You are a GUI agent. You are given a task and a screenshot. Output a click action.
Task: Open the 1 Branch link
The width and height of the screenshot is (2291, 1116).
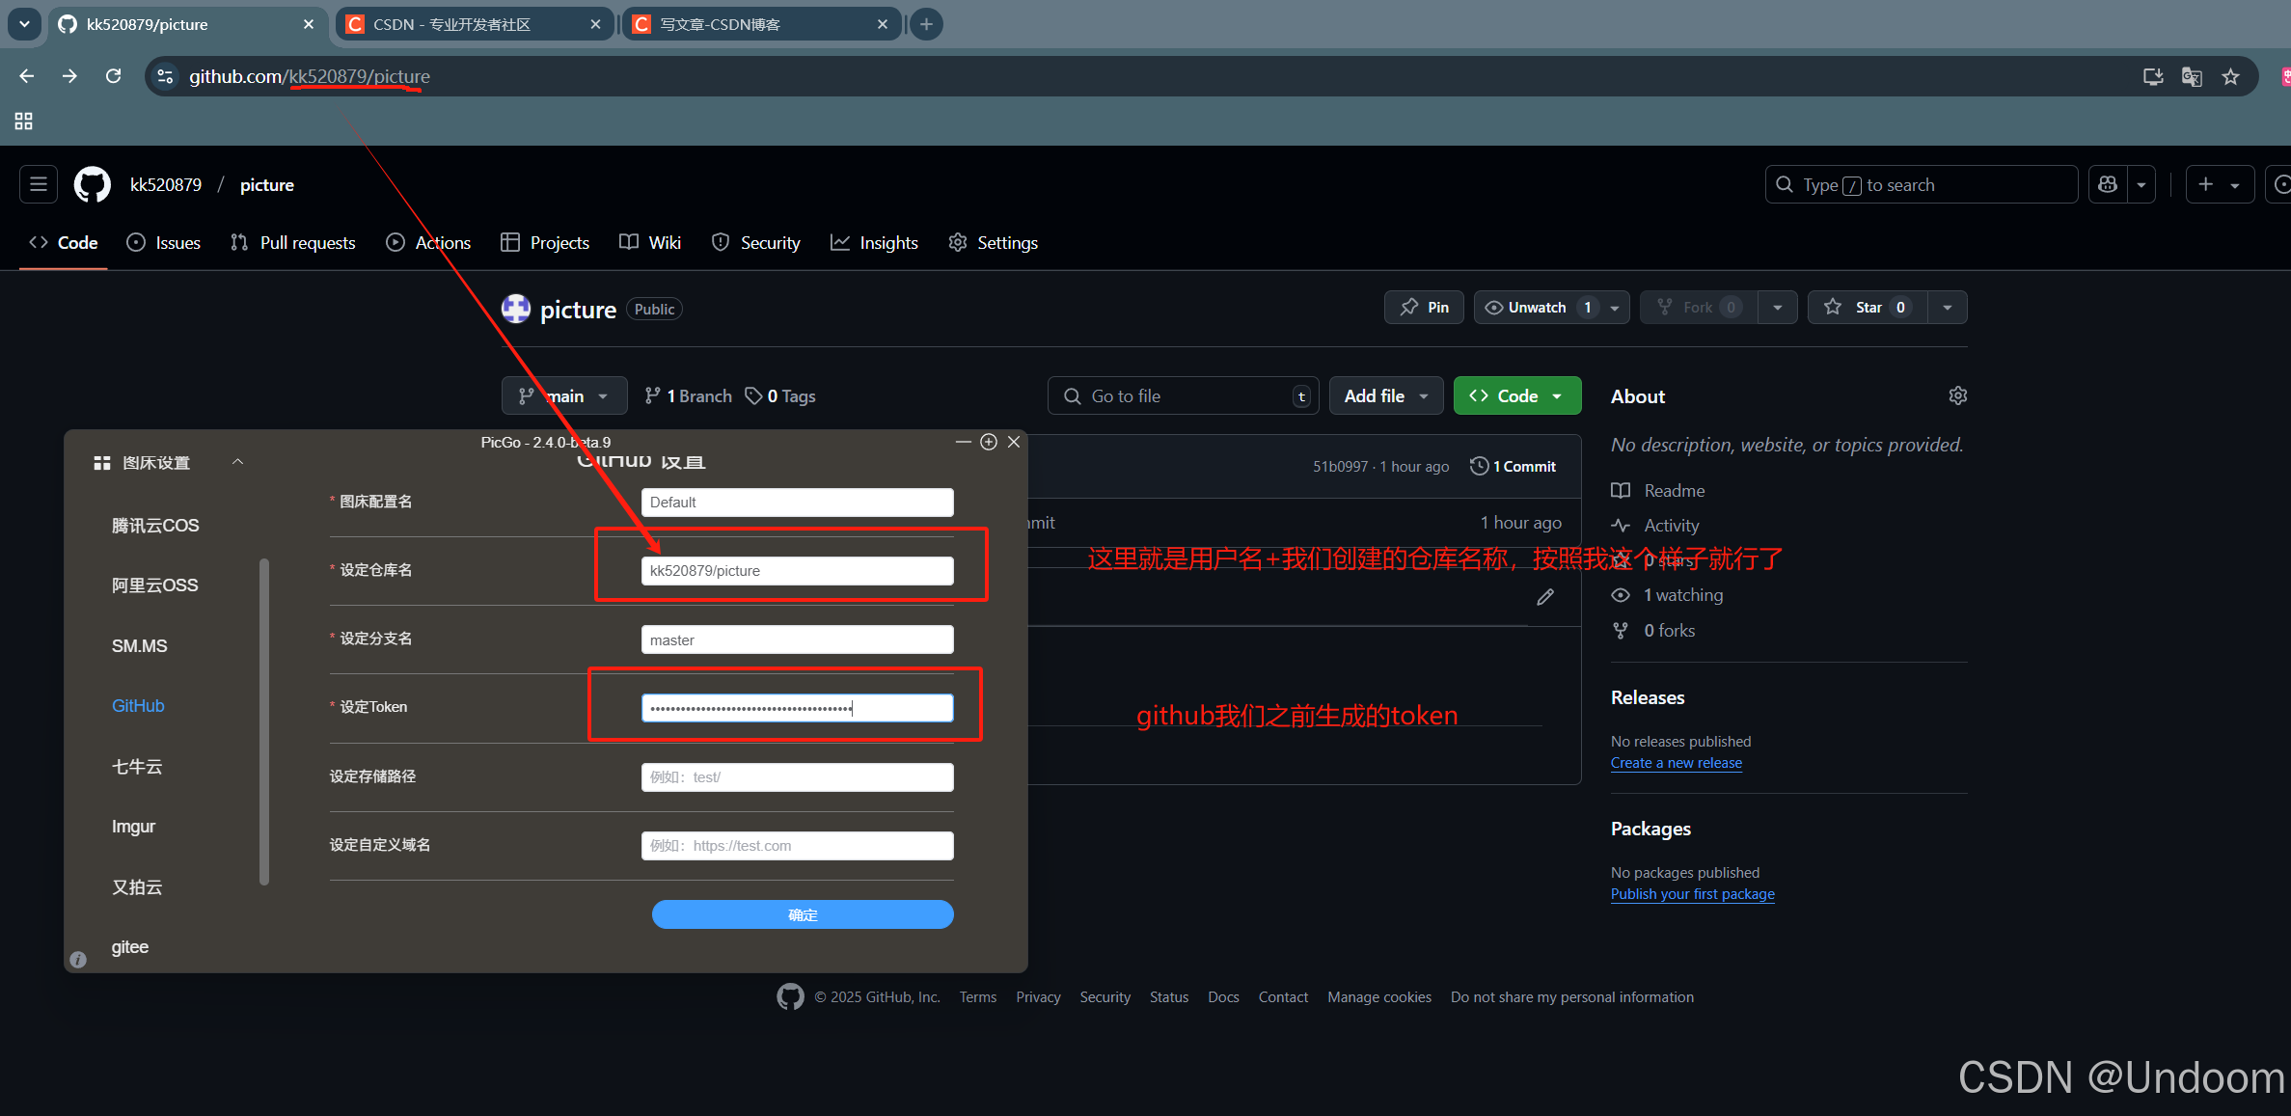tap(689, 396)
